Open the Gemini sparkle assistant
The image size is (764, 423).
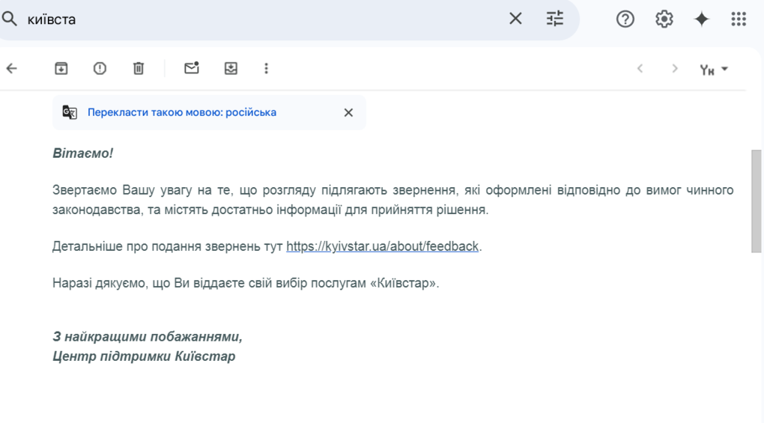pos(701,19)
